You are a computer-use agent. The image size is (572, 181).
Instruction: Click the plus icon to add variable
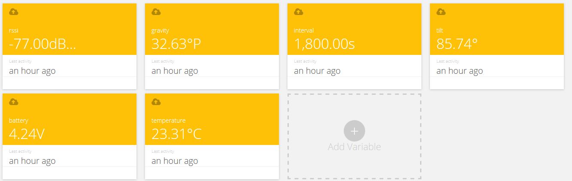354,131
